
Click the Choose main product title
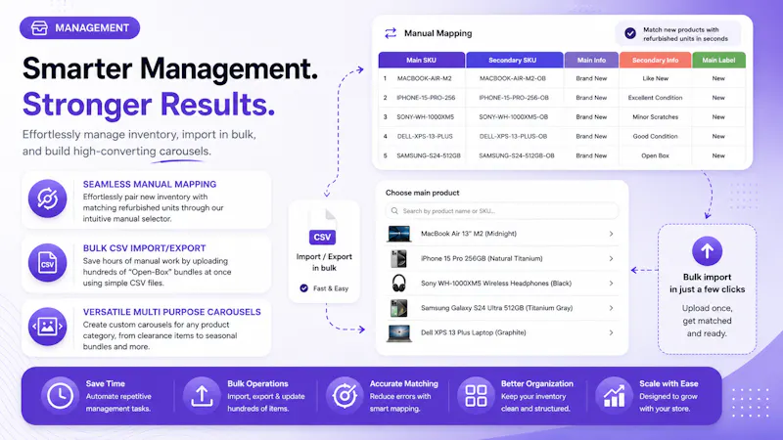coord(422,193)
